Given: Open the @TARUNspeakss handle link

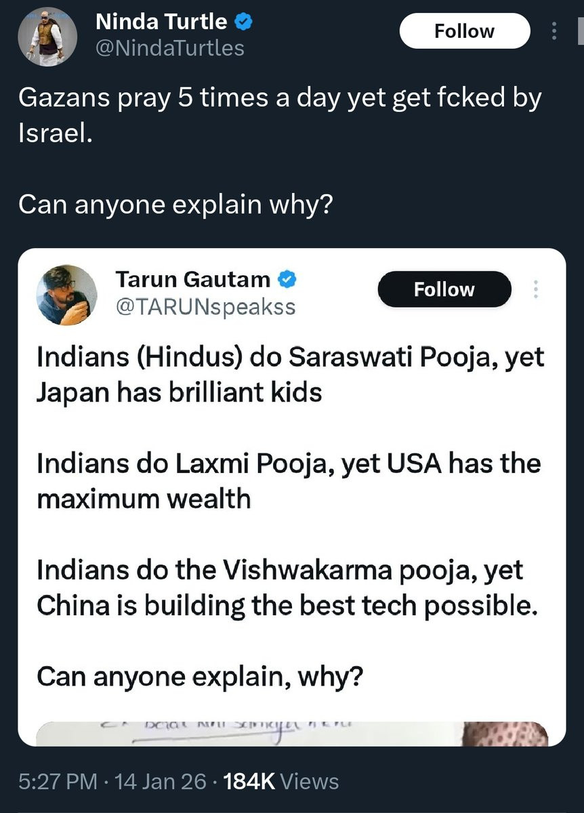Looking at the screenshot, I should pos(205,306).
